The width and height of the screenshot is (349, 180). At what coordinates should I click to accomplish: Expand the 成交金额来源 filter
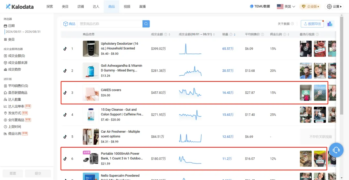tap(16, 63)
